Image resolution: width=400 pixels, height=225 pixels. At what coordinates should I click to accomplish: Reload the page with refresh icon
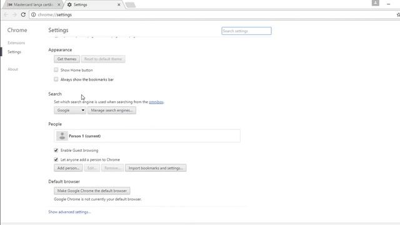(23, 15)
